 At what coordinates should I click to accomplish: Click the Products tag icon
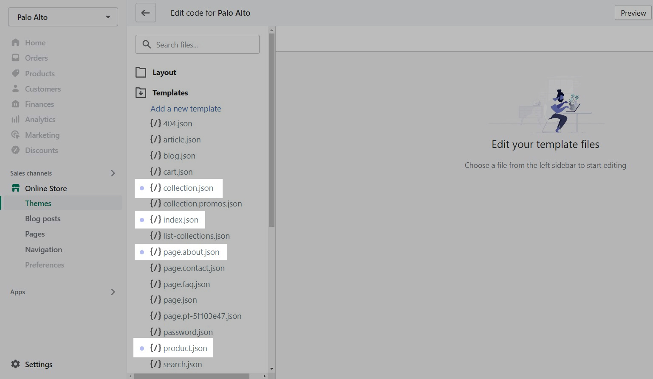16,73
